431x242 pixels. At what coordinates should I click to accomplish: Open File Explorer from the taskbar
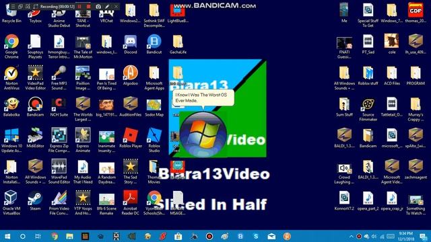pyautogui.click(x=69, y=236)
